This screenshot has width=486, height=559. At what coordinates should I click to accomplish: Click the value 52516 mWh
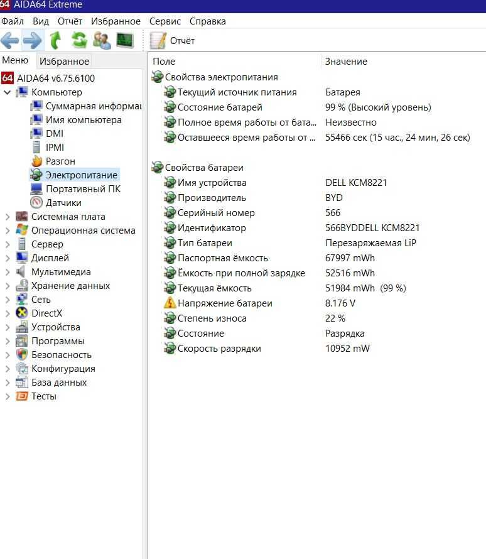coord(350,273)
